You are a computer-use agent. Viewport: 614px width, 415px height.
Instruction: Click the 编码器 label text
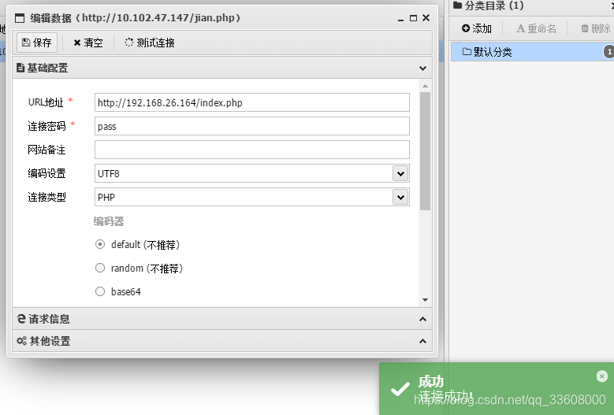[x=109, y=221]
